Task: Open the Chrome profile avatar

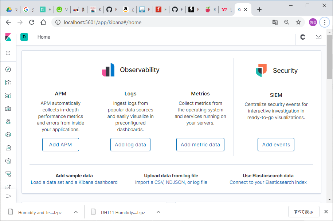Action: tap(313, 22)
